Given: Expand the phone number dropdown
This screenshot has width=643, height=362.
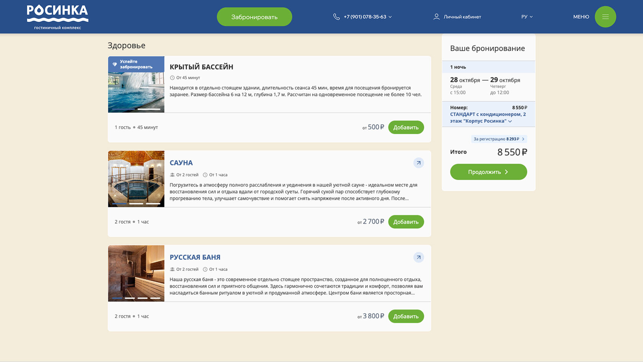Looking at the screenshot, I should point(390,17).
